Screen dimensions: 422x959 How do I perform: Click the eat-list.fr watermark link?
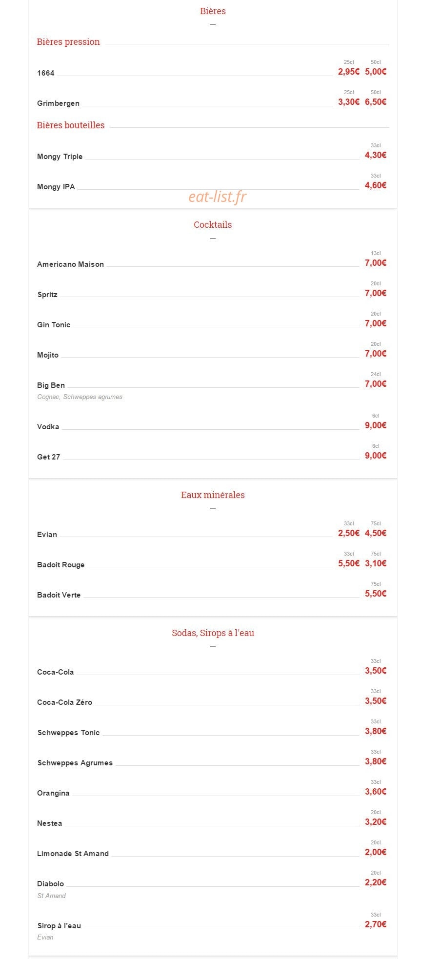[218, 196]
